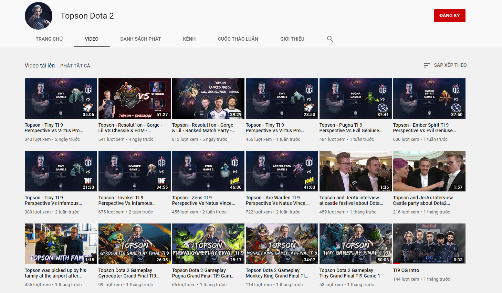The height and width of the screenshot is (293, 502).
Task: Open the 23:53 Tiny Game 1 thumbnail
Action: click(x=282, y=98)
